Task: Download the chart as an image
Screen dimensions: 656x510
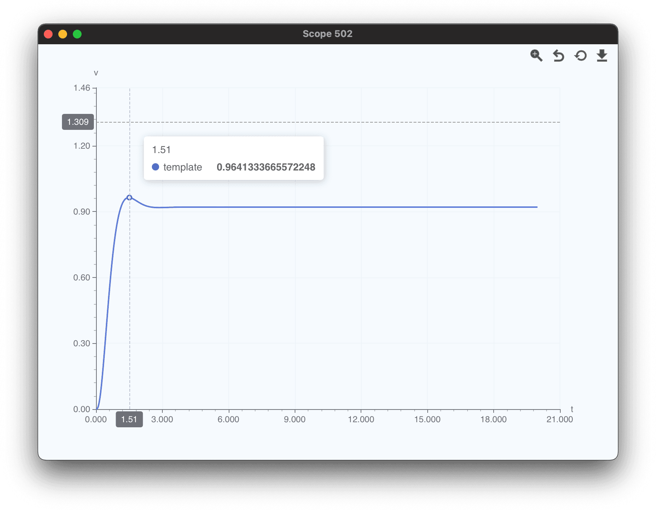Action: point(602,56)
